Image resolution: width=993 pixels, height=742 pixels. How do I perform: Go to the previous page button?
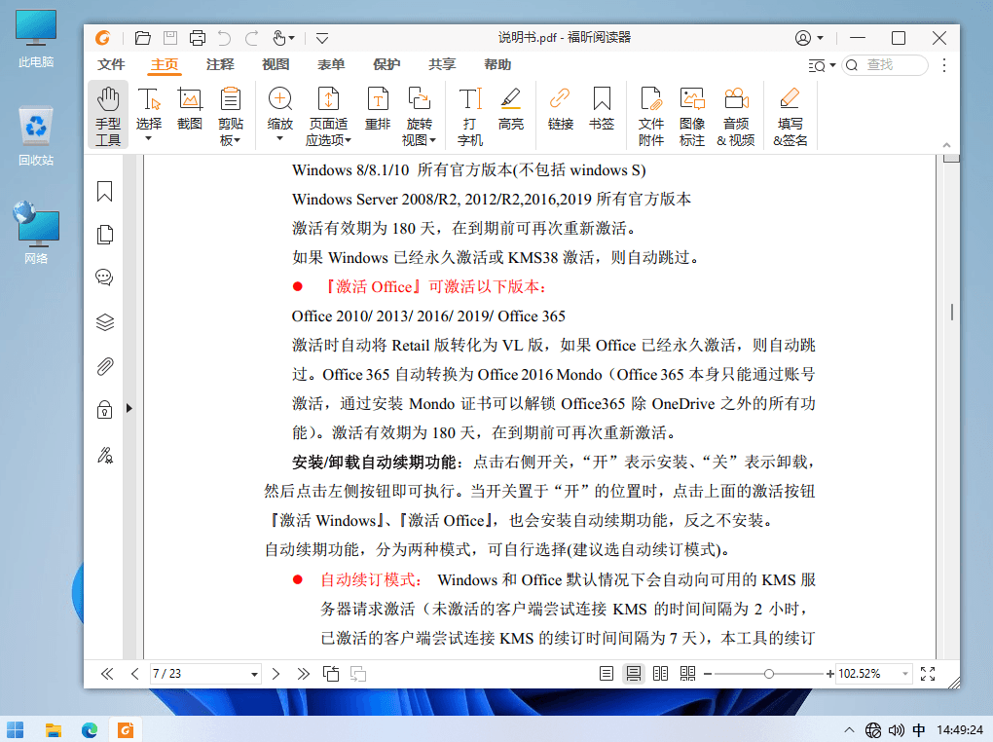pyautogui.click(x=134, y=674)
